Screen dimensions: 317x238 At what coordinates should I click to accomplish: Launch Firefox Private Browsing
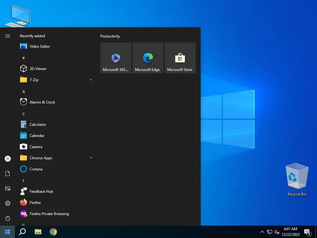pyautogui.click(x=56, y=214)
